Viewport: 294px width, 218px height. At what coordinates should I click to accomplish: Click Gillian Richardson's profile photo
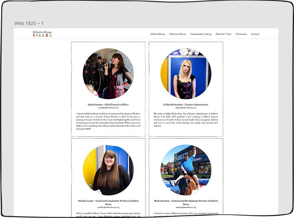(x=186, y=74)
